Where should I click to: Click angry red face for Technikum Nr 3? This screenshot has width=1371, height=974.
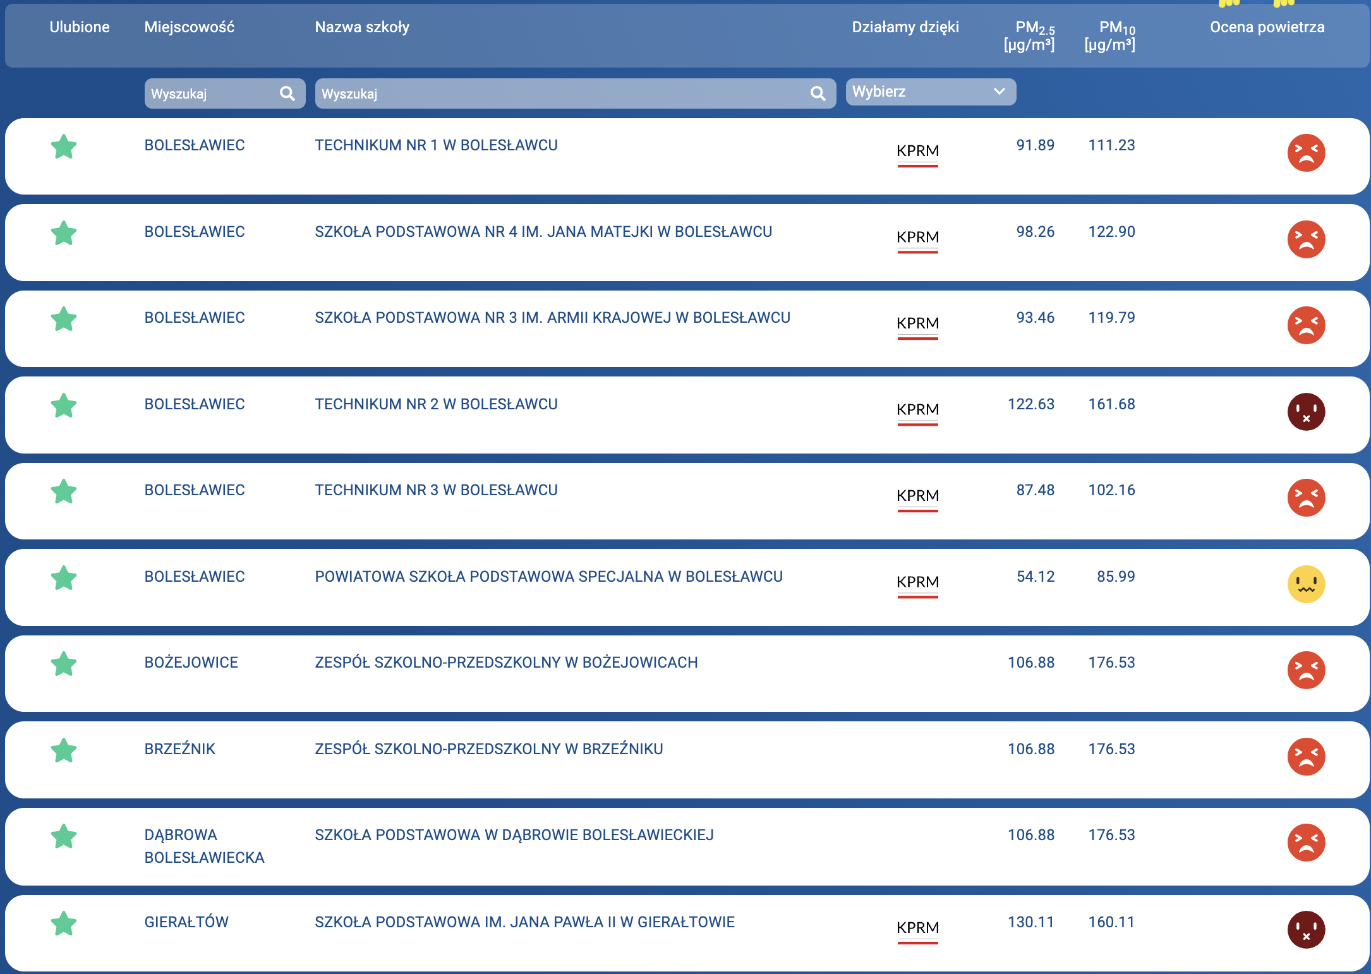coord(1306,498)
